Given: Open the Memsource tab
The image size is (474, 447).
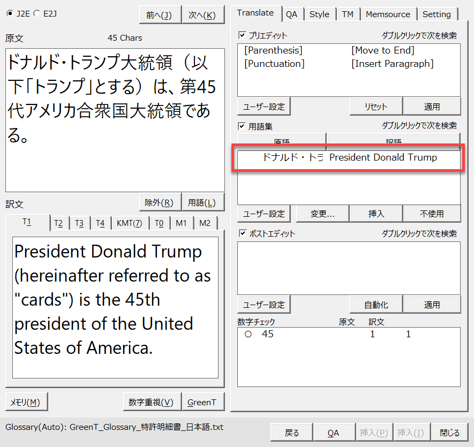Looking at the screenshot, I should click(388, 14).
